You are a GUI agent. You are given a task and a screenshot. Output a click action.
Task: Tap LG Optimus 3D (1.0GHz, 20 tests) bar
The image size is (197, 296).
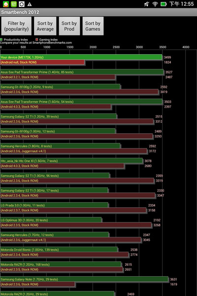point(51,220)
